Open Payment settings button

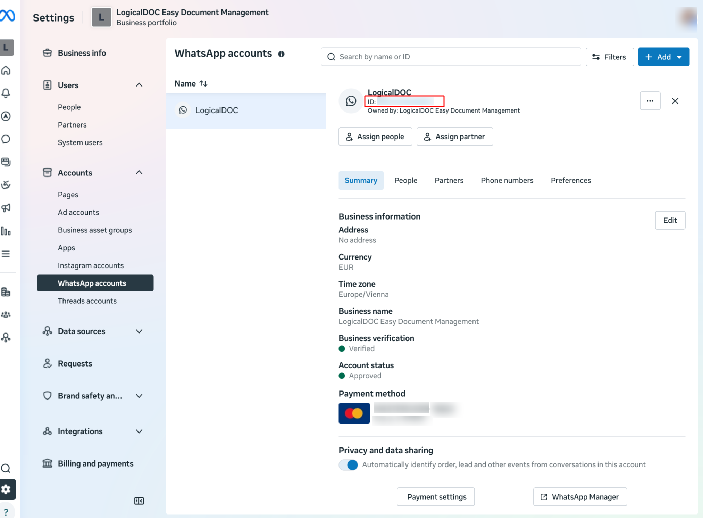(436, 497)
